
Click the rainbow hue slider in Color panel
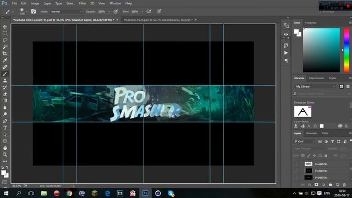(347, 50)
